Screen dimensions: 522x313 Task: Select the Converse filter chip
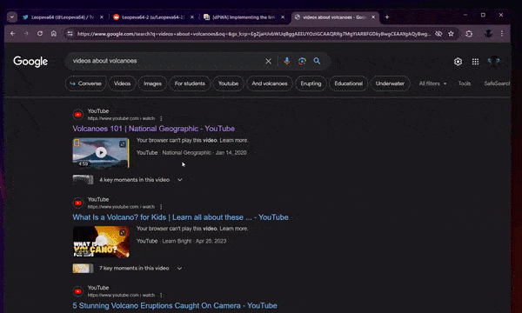pyautogui.click(x=86, y=83)
